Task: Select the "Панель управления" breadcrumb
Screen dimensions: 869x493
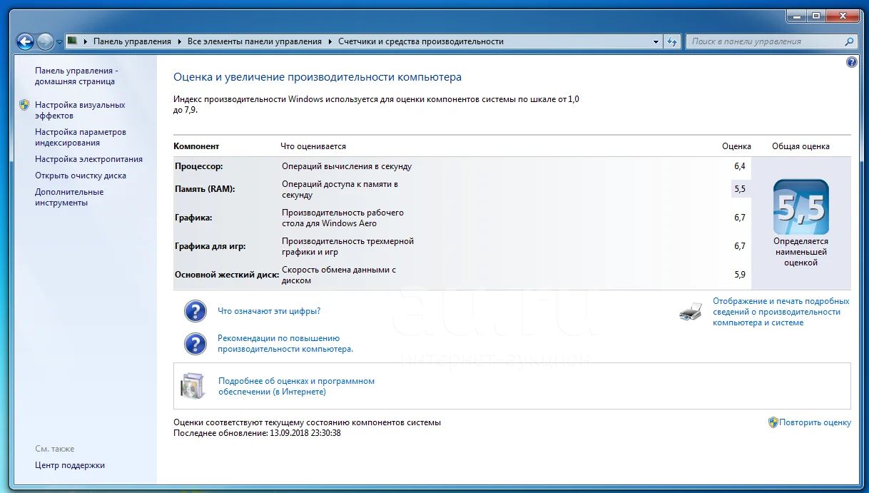Action: (132, 41)
